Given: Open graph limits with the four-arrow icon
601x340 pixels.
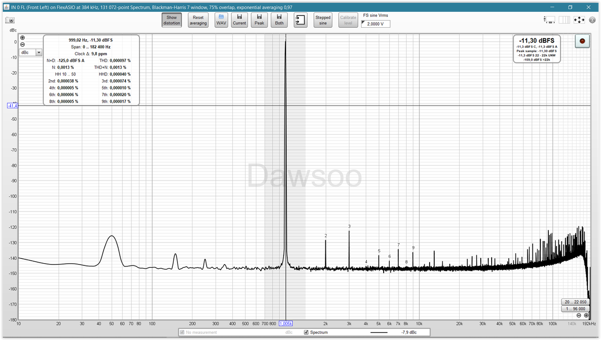Looking at the screenshot, I should (579, 20).
